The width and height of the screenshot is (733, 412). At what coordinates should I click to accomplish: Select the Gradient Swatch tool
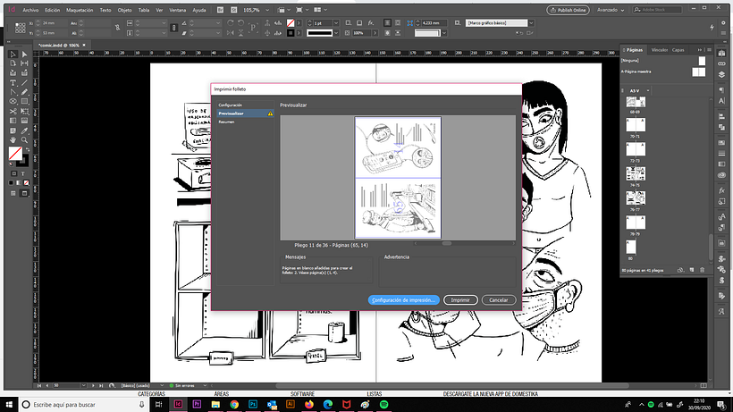(13, 121)
